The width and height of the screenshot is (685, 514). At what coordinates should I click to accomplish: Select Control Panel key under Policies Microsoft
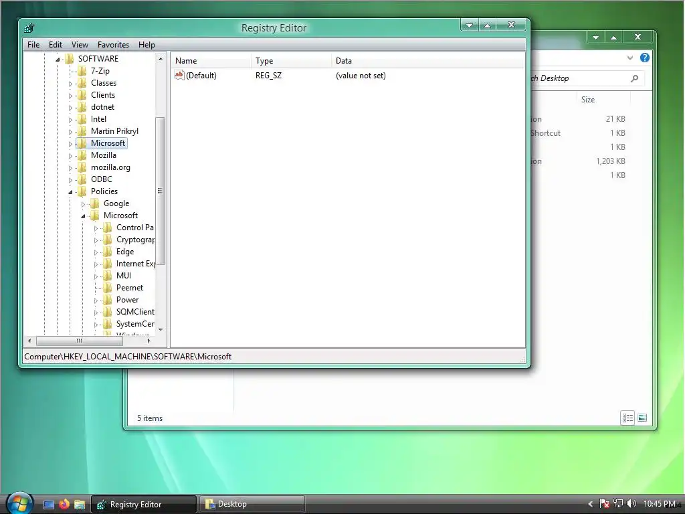pyautogui.click(x=134, y=228)
